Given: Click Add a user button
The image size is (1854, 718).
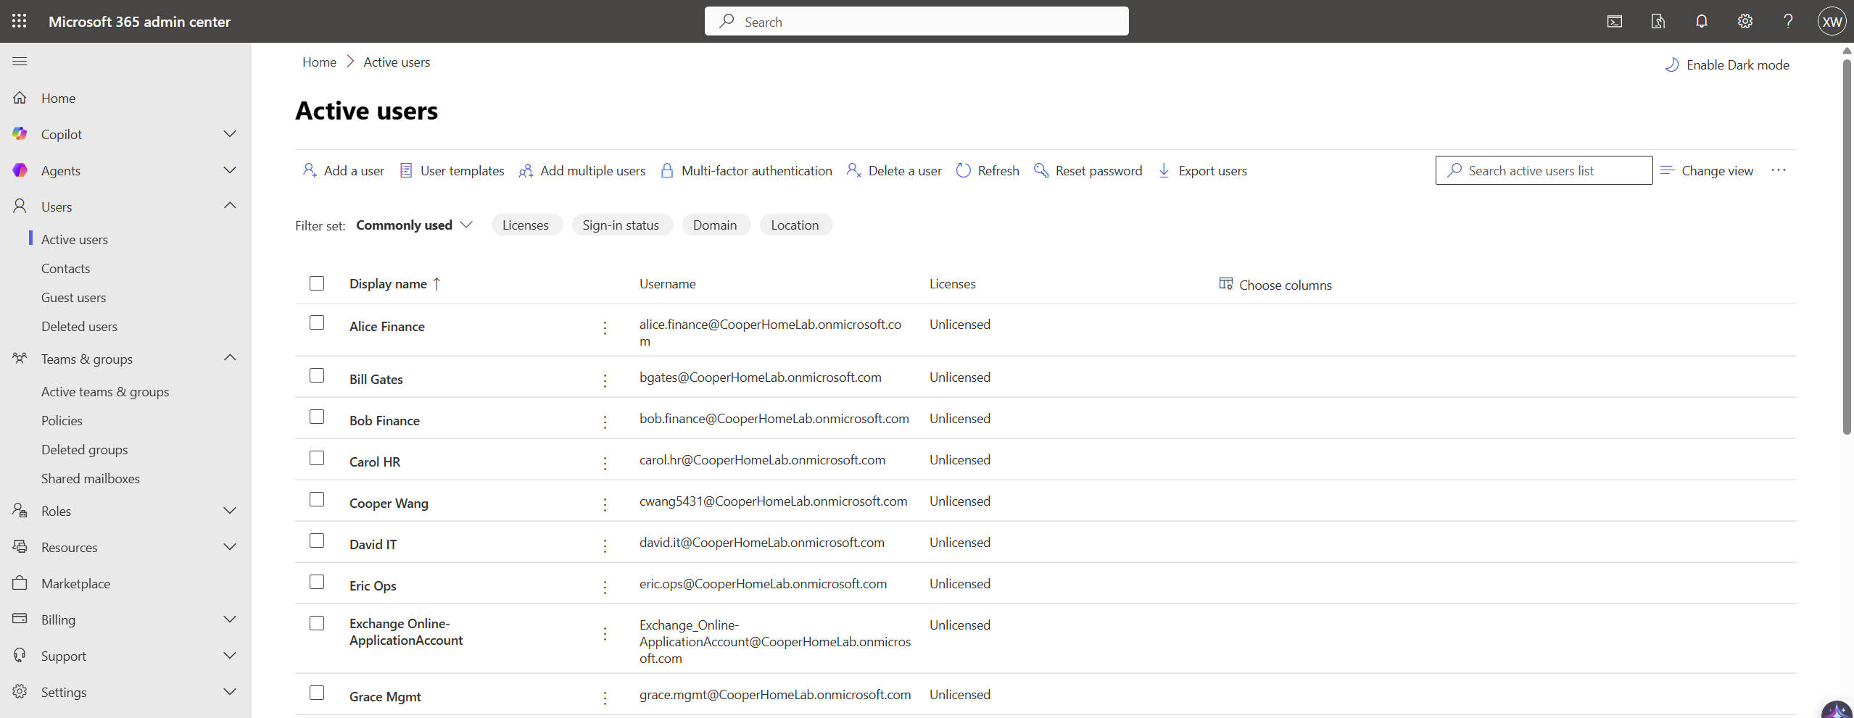Looking at the screenshot, I should tap(344, 170).
